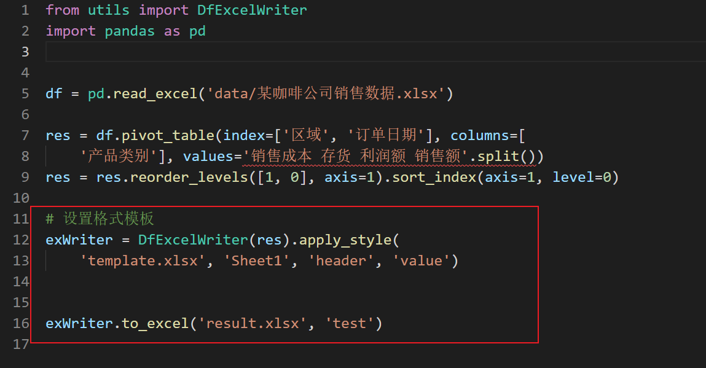Click the to_excel method name
Screen dimensions: 706x368
click(155, 323)
